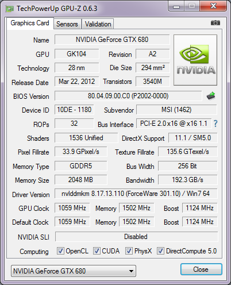Click the camera screenshot icon
The image size is (231, 285).
[x=215, y=23]
